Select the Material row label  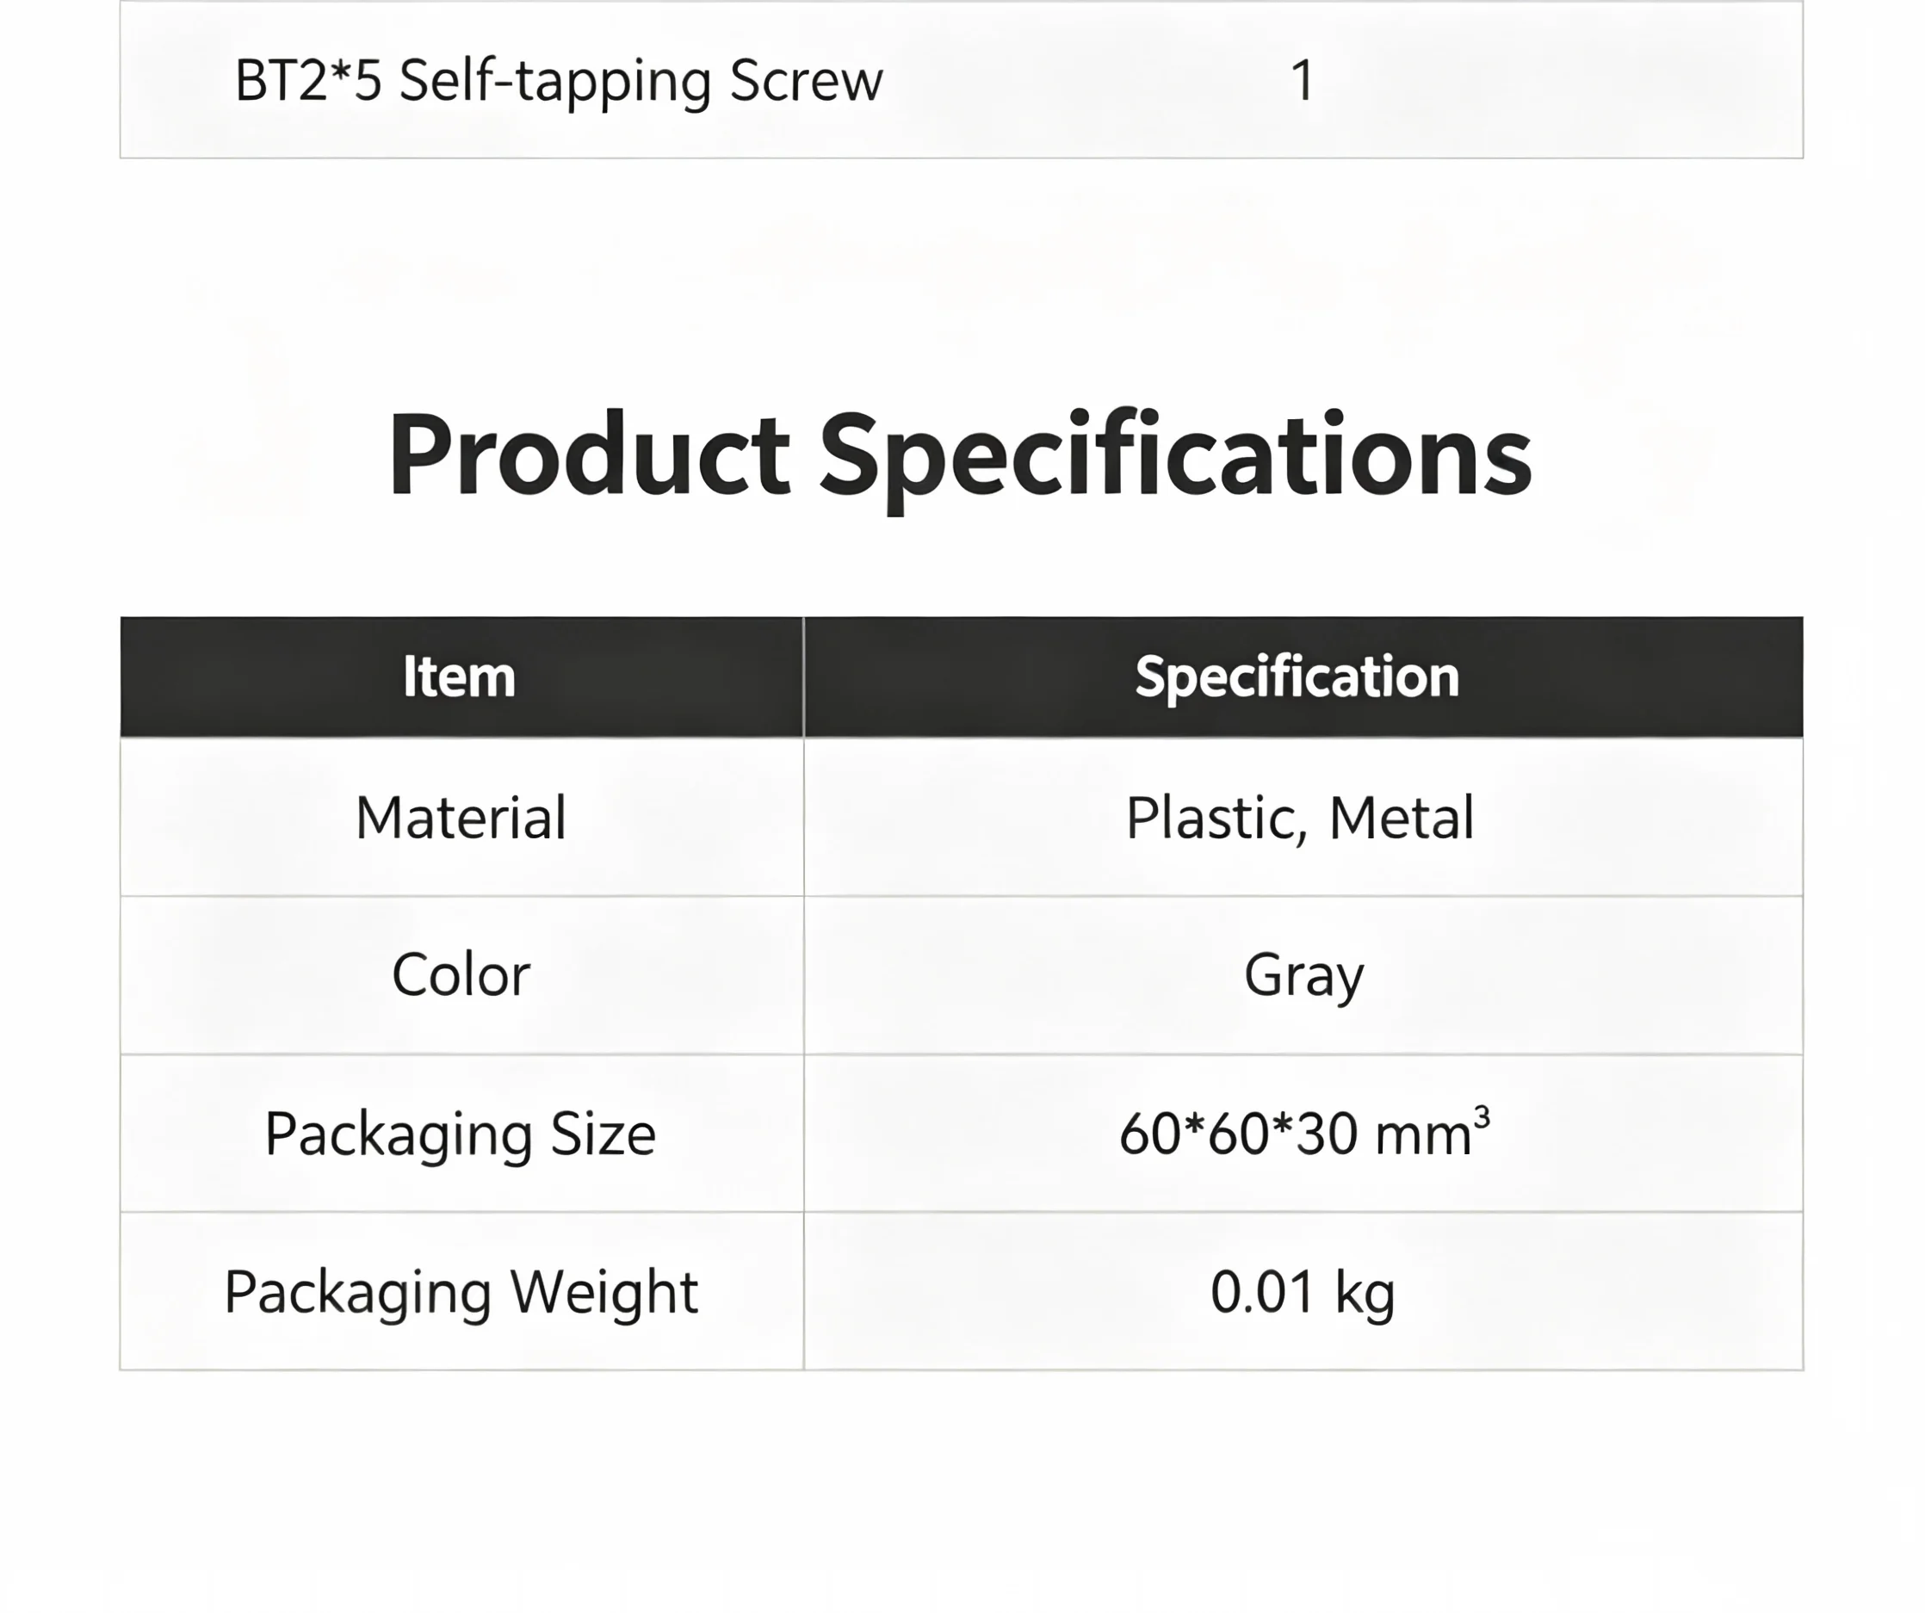point(461,817)
